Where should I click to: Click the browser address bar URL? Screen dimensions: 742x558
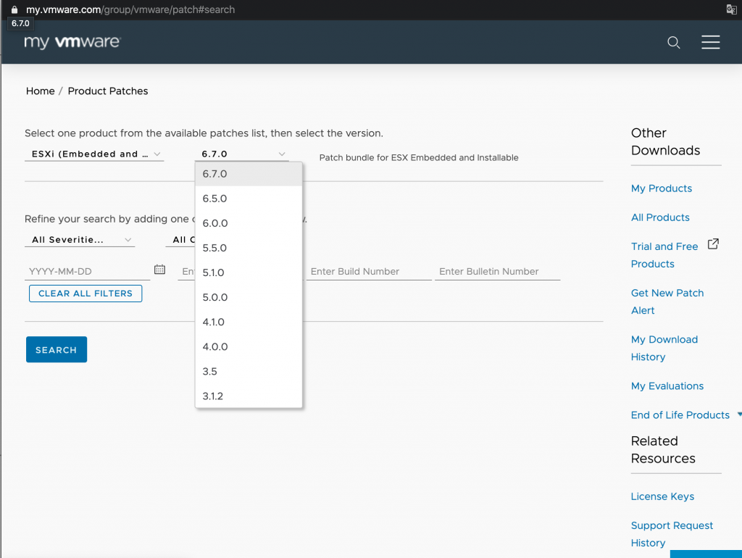[130, 9]
